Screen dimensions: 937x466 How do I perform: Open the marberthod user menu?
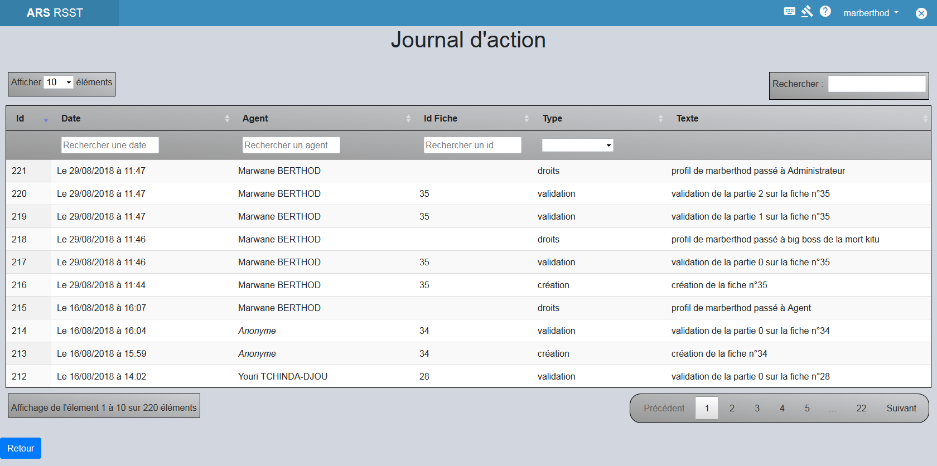[871, 13]
